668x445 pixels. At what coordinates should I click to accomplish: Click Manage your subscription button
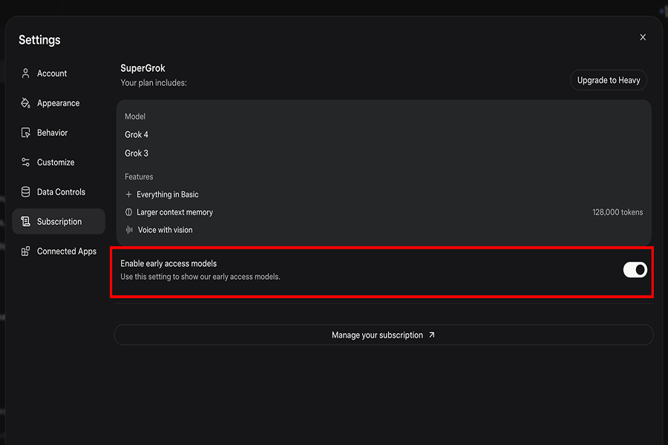click(x=384, y=335)
